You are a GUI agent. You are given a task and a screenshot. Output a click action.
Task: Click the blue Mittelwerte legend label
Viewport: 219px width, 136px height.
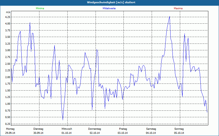[109, 8]
